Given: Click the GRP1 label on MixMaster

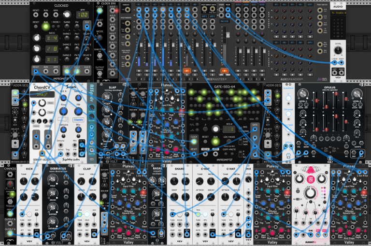Looking at the screenshot, I should pyautogui.click(x=204, y=16).
